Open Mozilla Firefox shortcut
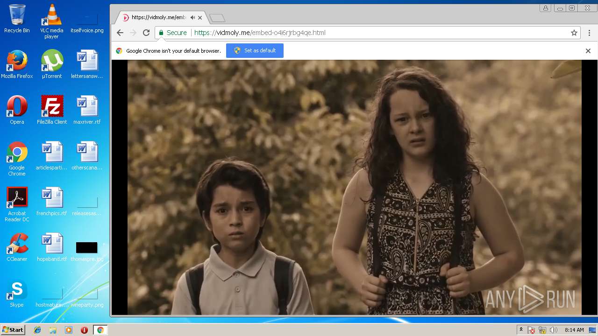The height and width of the screenshot is (336, 598). click(17, 64)
